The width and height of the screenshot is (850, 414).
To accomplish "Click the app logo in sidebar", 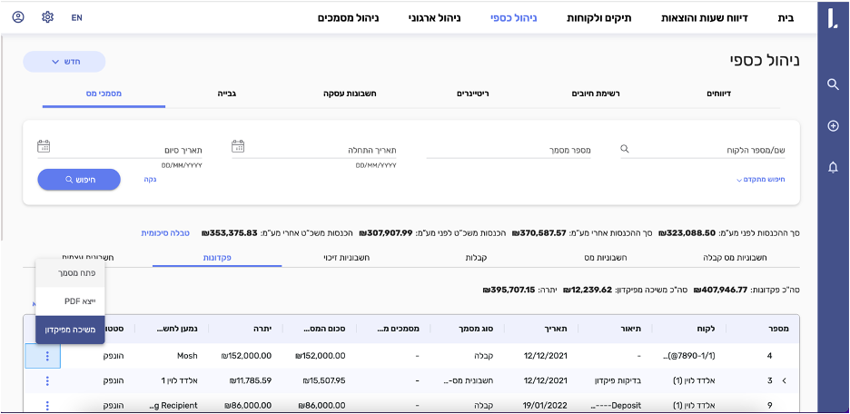I will (833, 19).
